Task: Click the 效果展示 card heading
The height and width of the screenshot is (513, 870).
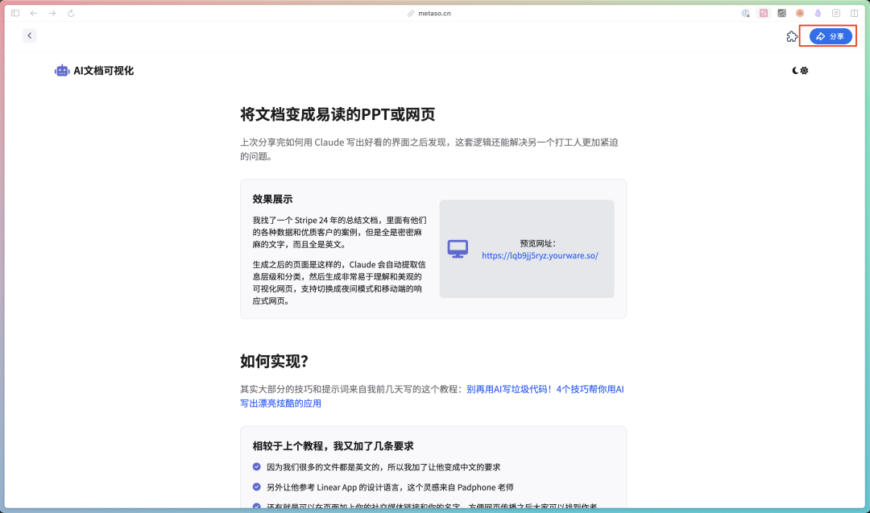Action: pyautogui.click(x=272, y=199)
